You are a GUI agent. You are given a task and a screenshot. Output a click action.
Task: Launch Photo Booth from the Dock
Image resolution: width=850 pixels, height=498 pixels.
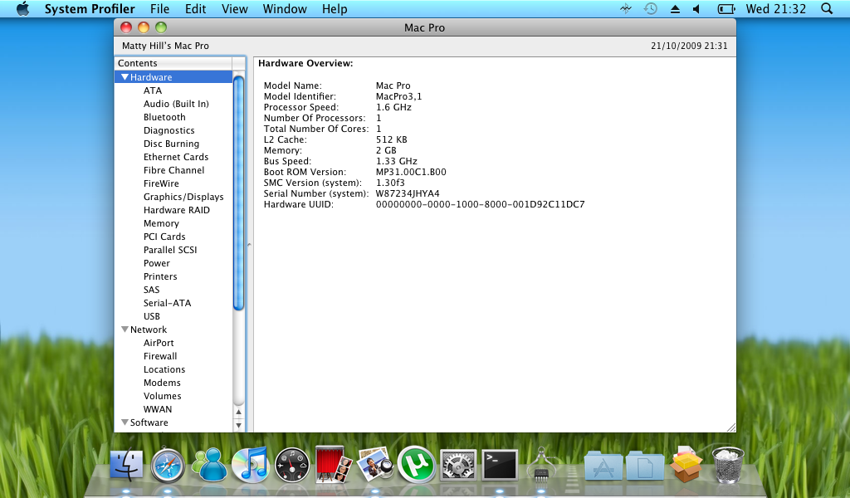click(334, 465)
